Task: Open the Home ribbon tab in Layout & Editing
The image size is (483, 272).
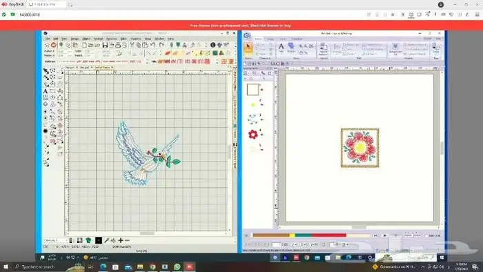Action: coord(258,39)
